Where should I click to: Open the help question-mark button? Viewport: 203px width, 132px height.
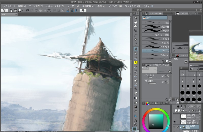point(83,10)
